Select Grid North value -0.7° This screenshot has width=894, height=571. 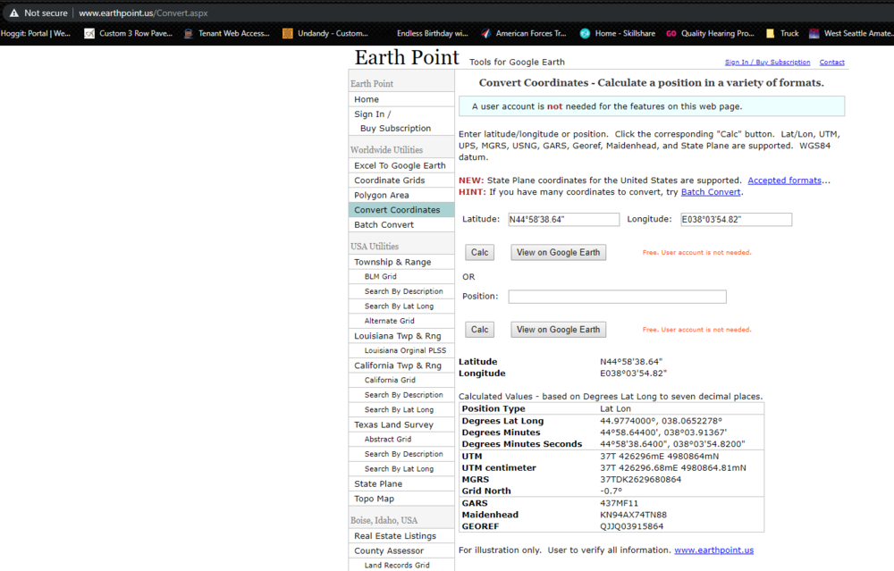point(611,491)
